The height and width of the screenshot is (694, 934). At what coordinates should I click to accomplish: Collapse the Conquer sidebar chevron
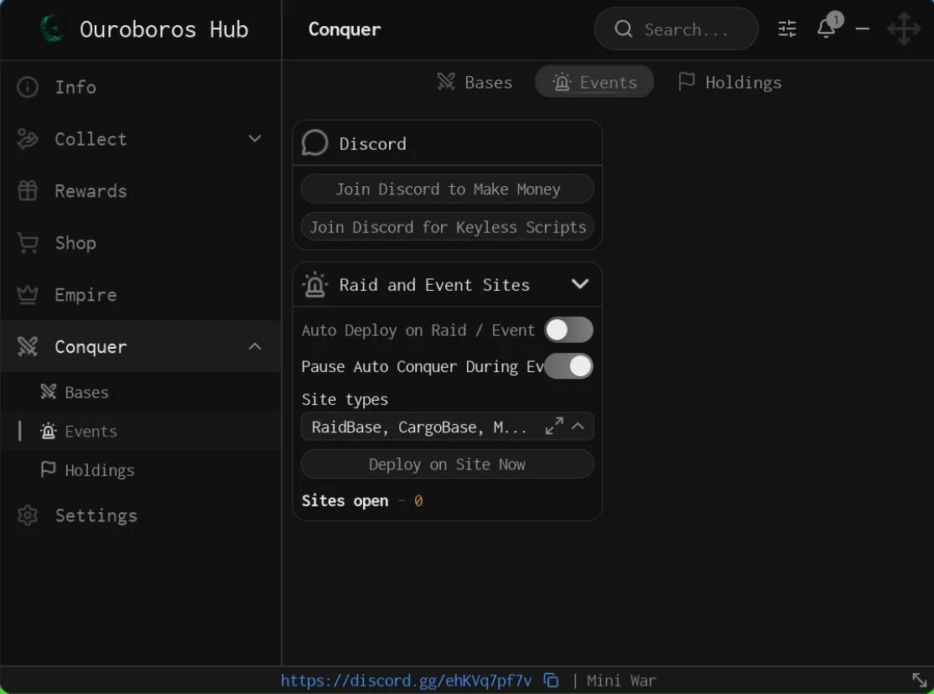pos(254,346)
